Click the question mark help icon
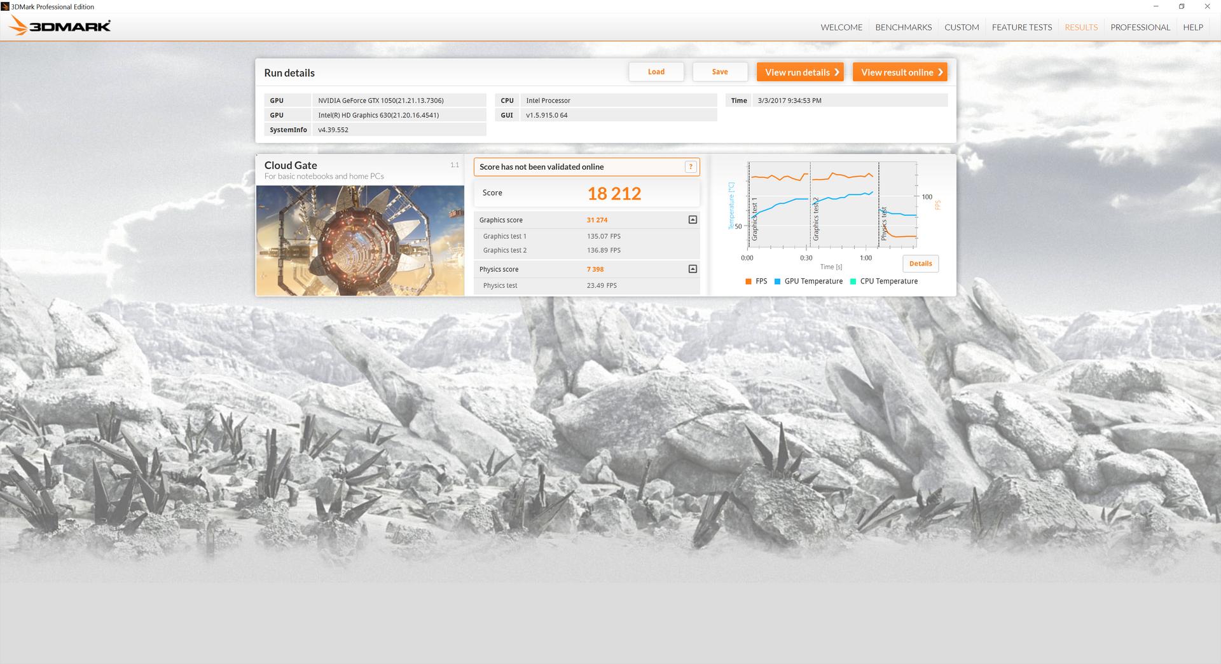Screen dimensions: 1221x664 pos(691,166)
